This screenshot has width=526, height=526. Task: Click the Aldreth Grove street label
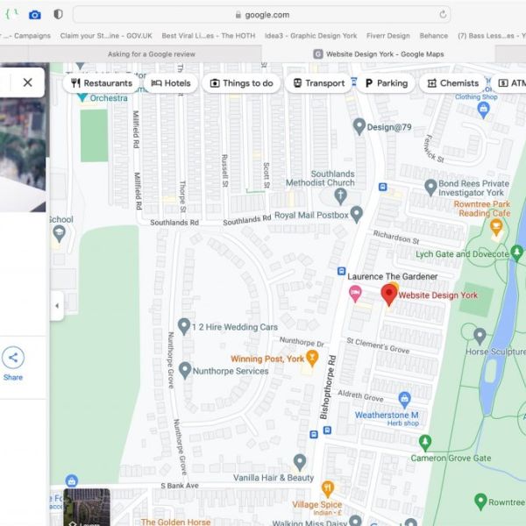[x=360, y=396]
